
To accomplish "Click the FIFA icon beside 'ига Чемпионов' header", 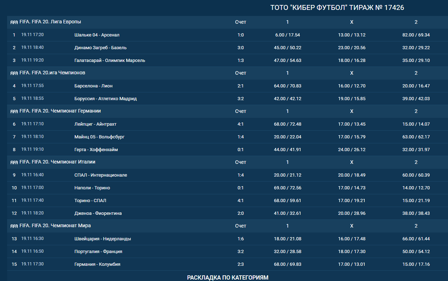I will (x=14, y=73).
